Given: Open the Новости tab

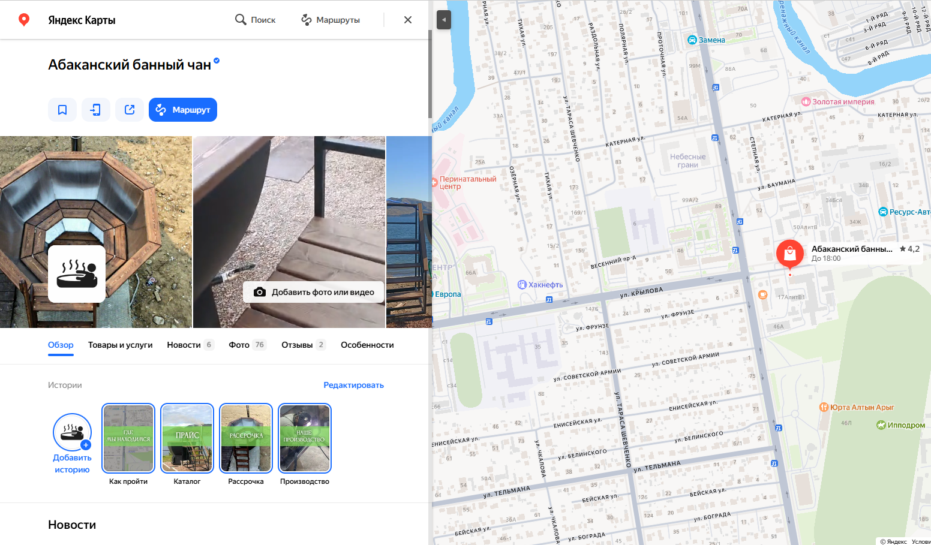Looking at the screenshot, I should pos(190,345).
